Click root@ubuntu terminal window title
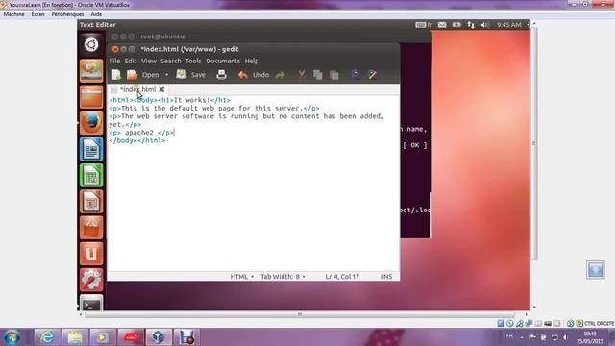Viewport: 615px width, 346px height. point(166,37)
